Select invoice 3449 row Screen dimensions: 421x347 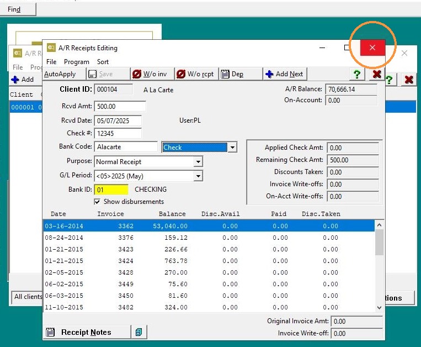[209, 284]
